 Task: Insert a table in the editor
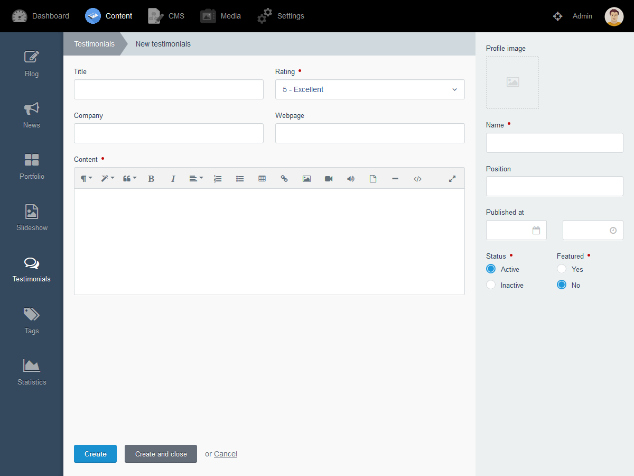point(262,179)
